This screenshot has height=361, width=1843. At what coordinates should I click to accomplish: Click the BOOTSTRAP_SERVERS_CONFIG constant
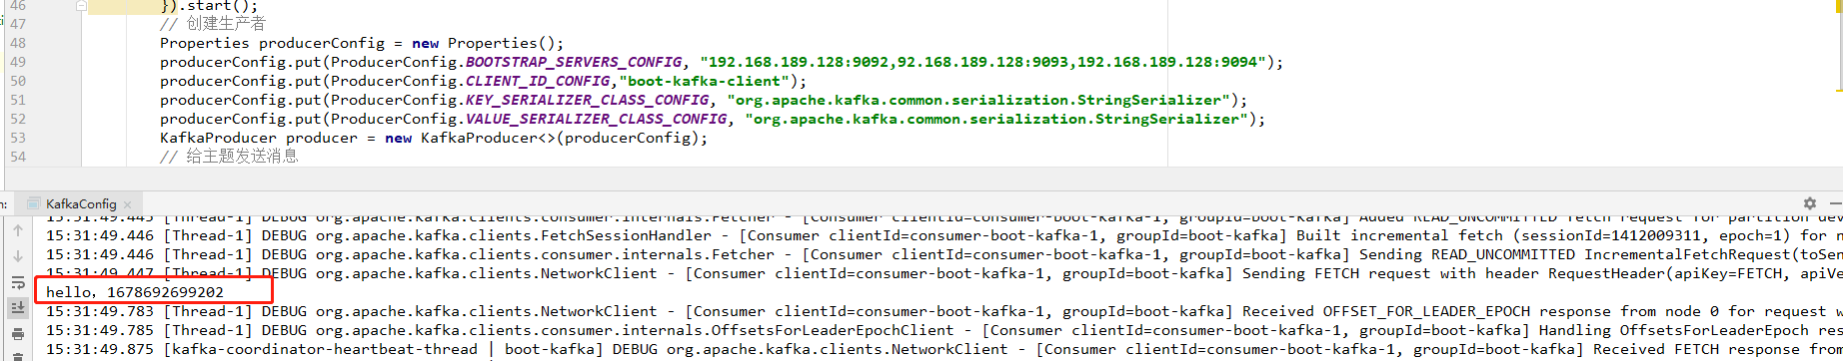[574, 62]
